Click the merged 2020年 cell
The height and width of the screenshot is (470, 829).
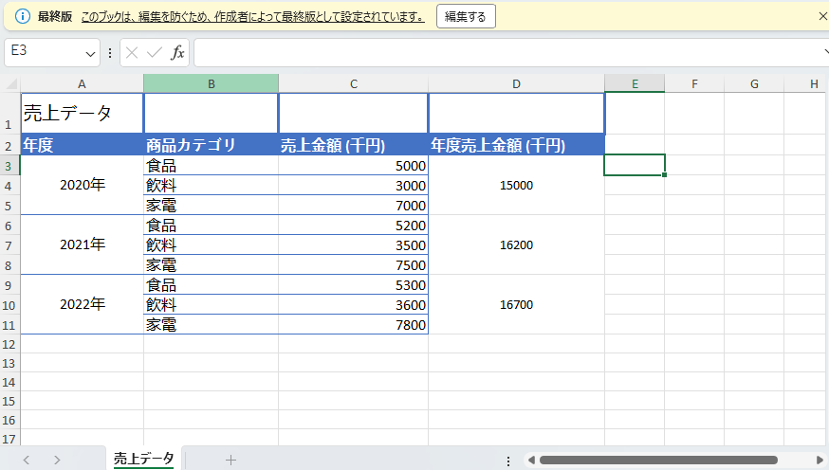coord(82,185)
